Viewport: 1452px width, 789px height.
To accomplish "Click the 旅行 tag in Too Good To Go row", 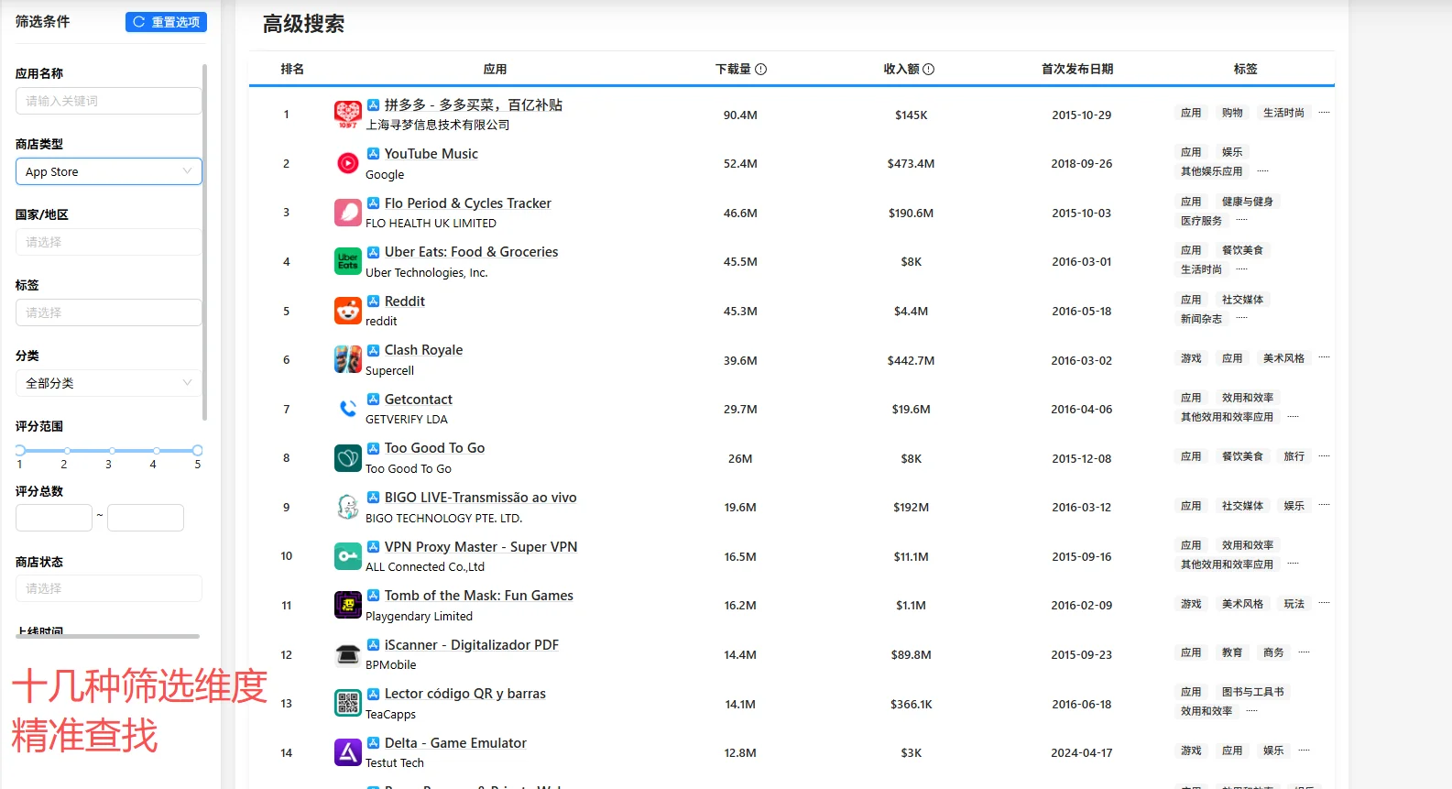I will (1294, 456).
